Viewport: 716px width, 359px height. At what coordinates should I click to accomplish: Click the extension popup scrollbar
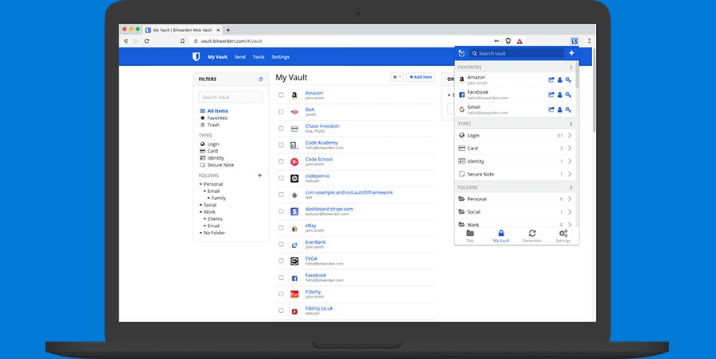(578, 75)
